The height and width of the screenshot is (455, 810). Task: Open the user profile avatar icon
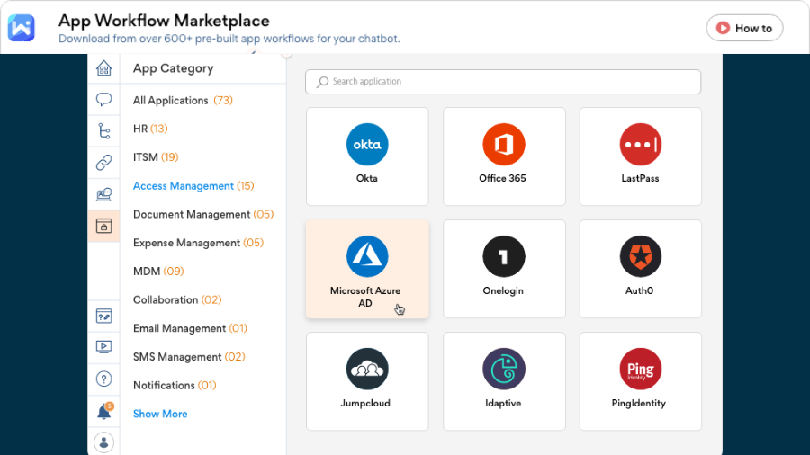click(x=103, y=442)
